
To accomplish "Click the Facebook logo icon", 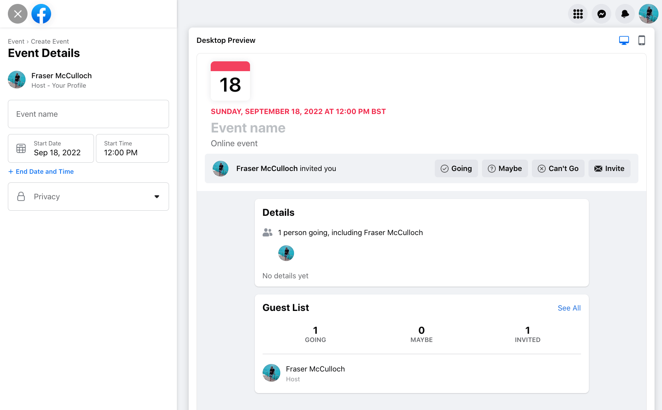I will pos(41,14).
